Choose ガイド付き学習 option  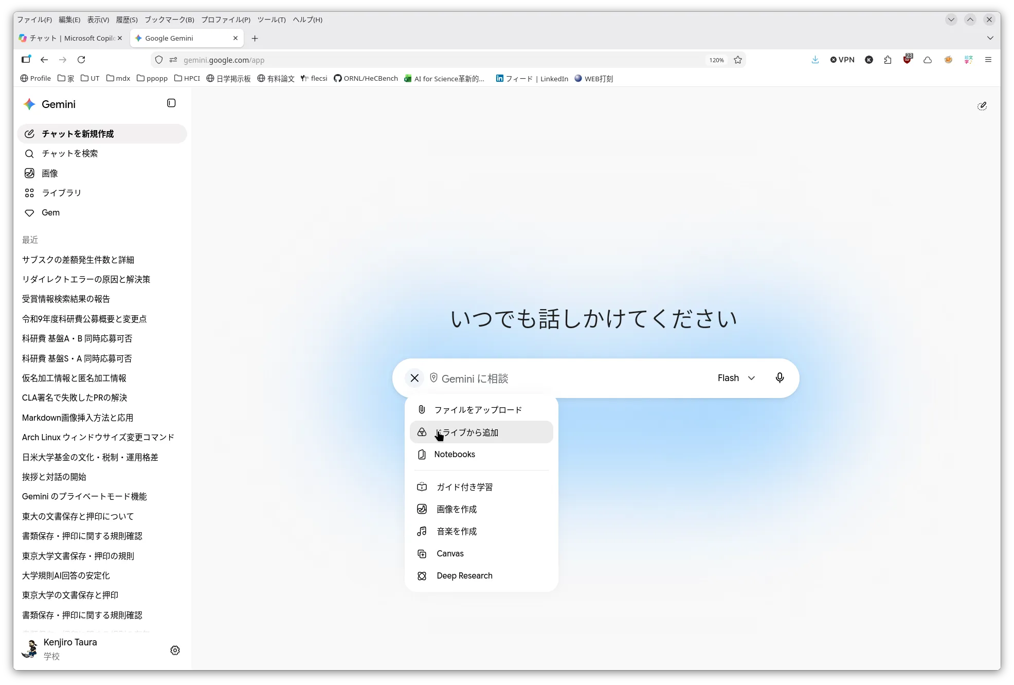481,487
